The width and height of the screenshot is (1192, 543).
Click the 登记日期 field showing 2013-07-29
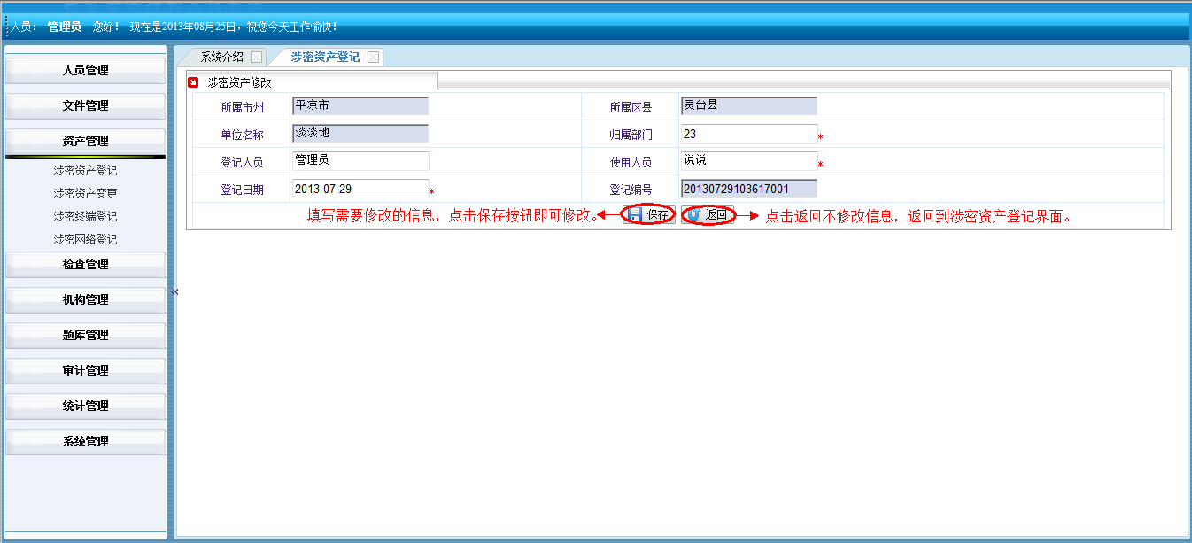pyautogui.click(x=360, y=189)
